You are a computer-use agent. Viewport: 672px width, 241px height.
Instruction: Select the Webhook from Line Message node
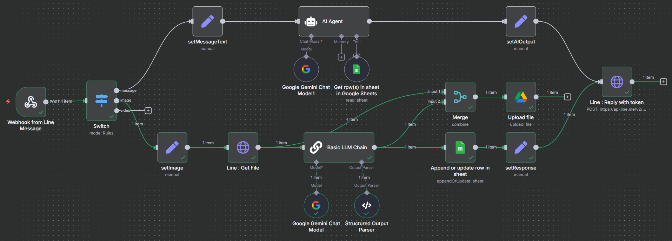click(31, 102)
